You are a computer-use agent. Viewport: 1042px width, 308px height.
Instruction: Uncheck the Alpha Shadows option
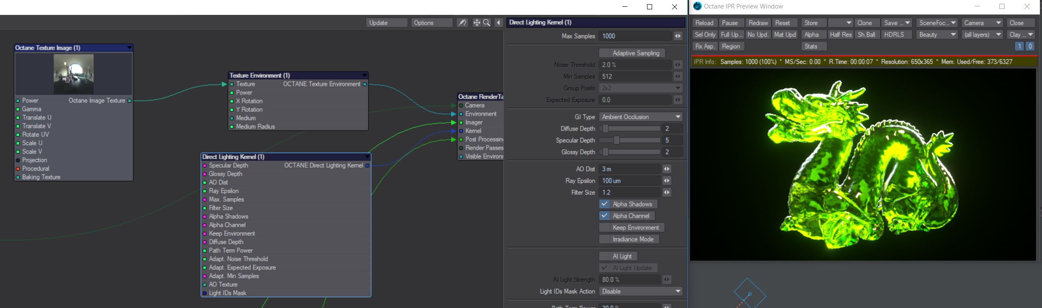pyautogui.click(x=628, y=204)
